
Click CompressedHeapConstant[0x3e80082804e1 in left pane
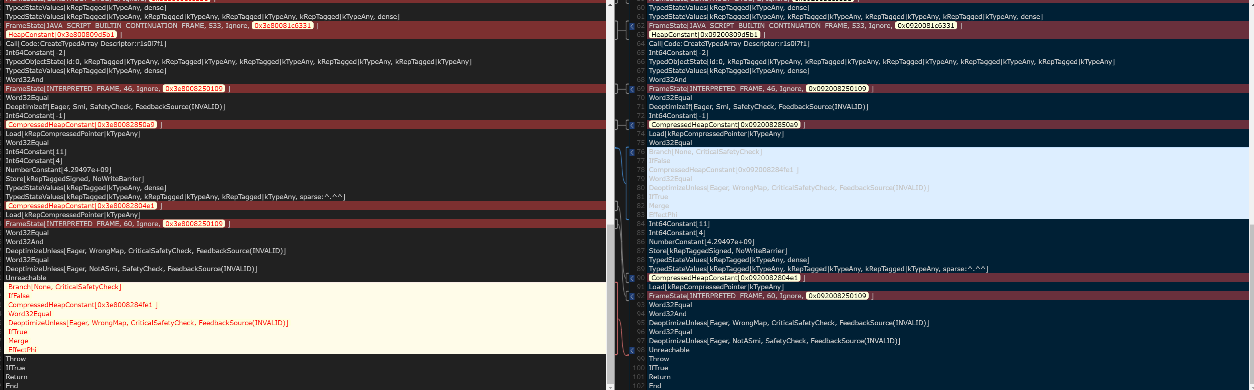[x=81, y=206]
